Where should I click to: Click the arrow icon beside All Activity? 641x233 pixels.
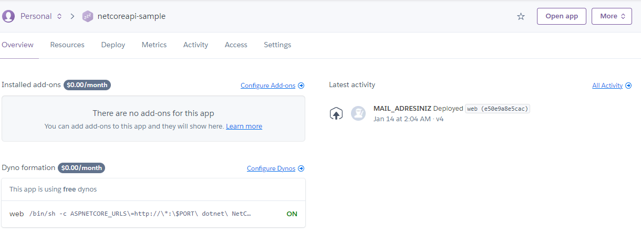coord(628,86)
